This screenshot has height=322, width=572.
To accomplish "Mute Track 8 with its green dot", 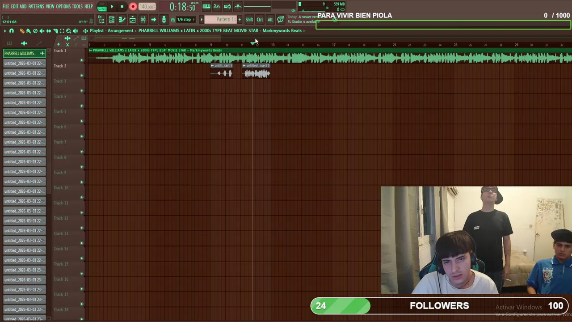I will click(81, 166).
